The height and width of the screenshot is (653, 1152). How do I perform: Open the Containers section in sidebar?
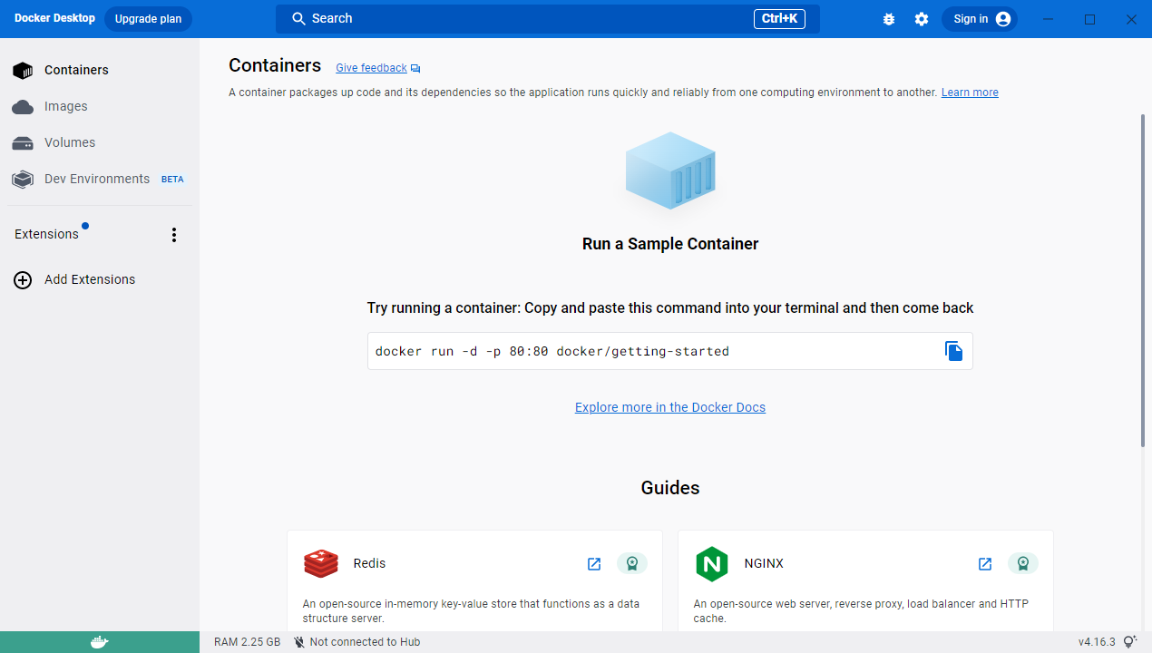pyautogui.click(x=100, y=70)
